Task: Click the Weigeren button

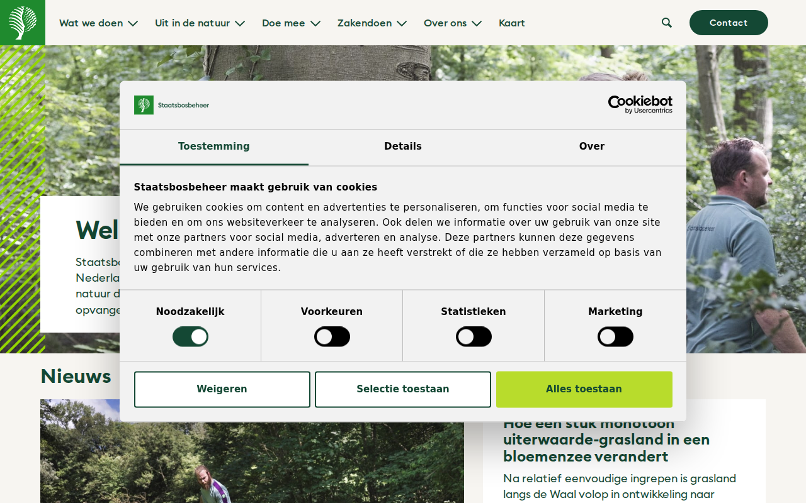Action: 222,389
